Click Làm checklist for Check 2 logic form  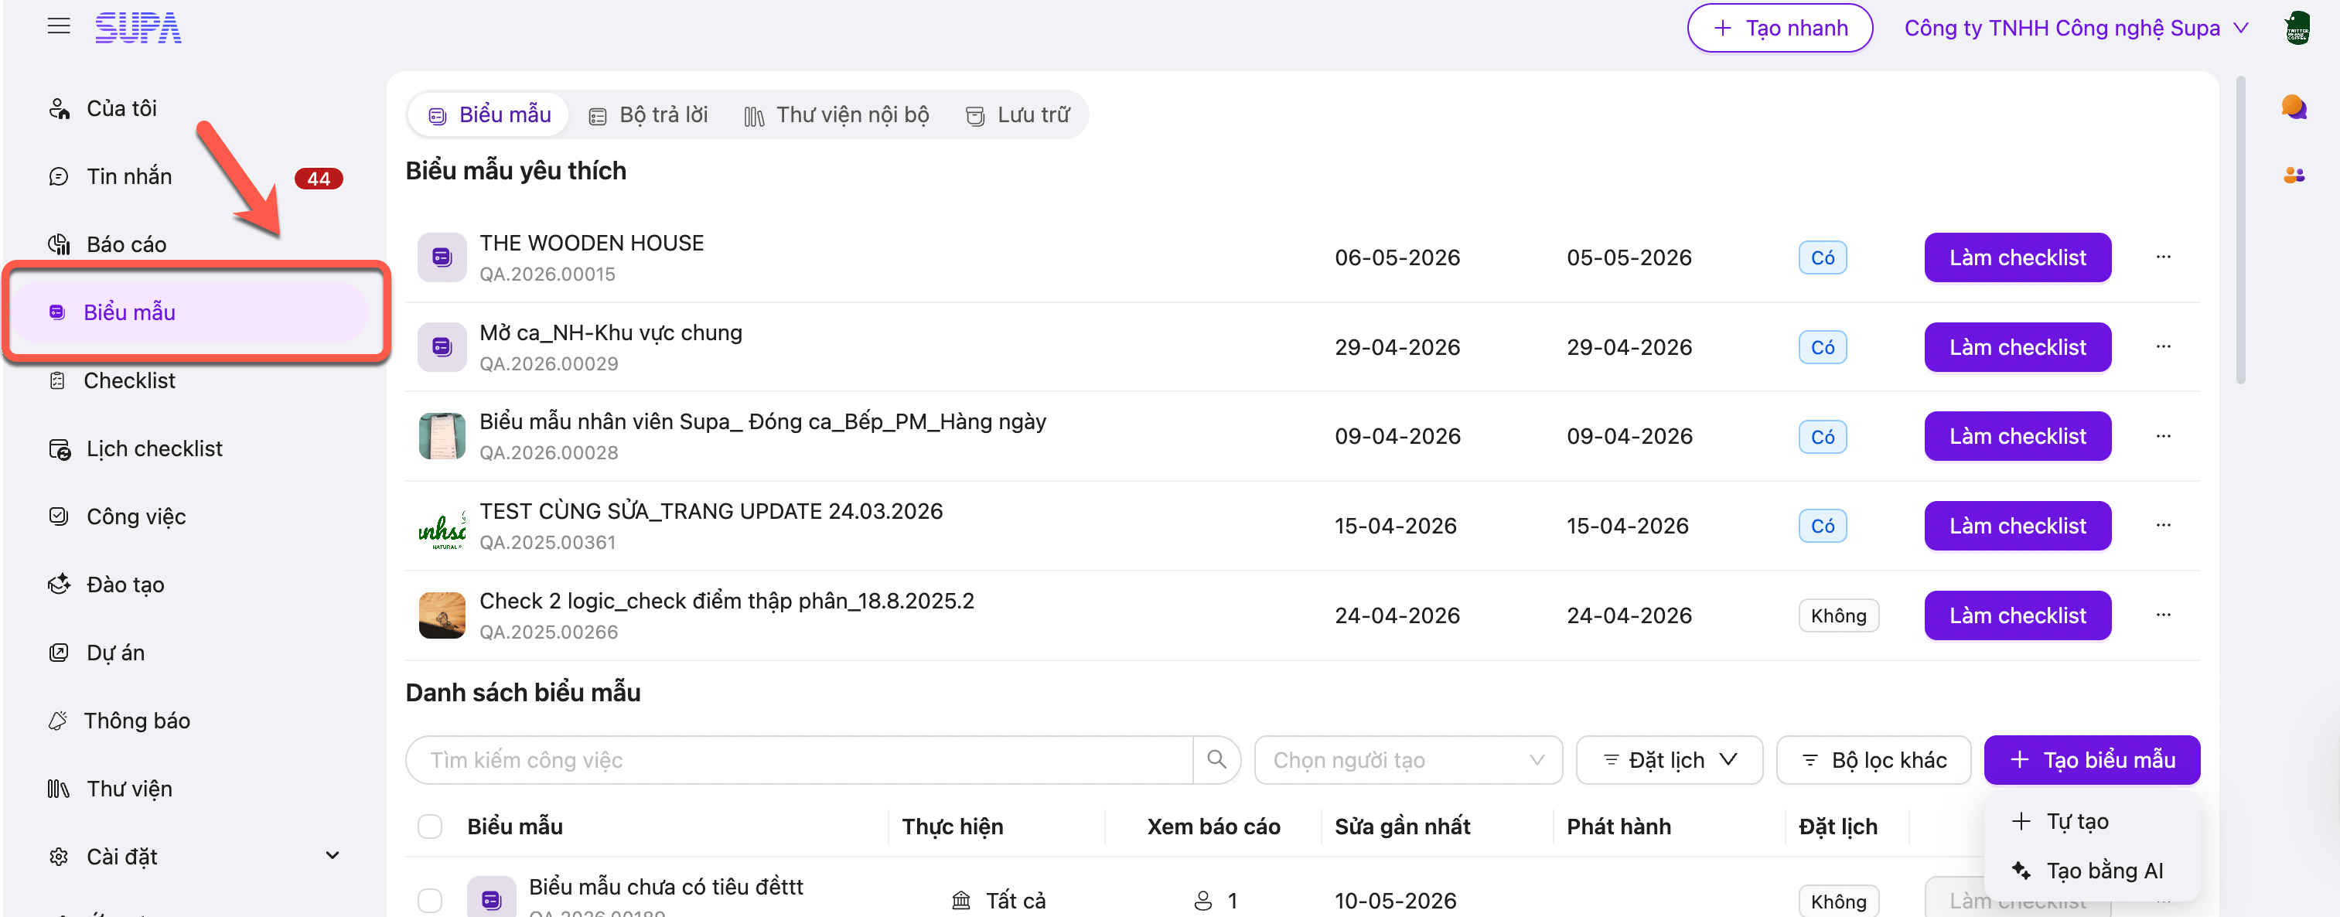[2018, 615]
